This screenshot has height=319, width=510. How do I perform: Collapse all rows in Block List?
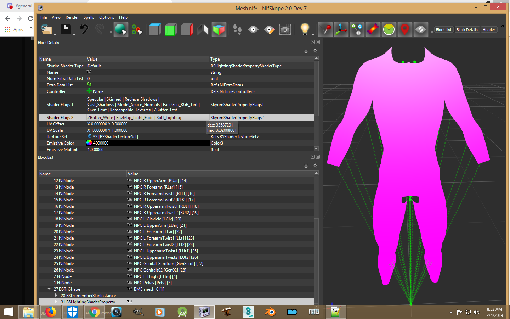315,166
